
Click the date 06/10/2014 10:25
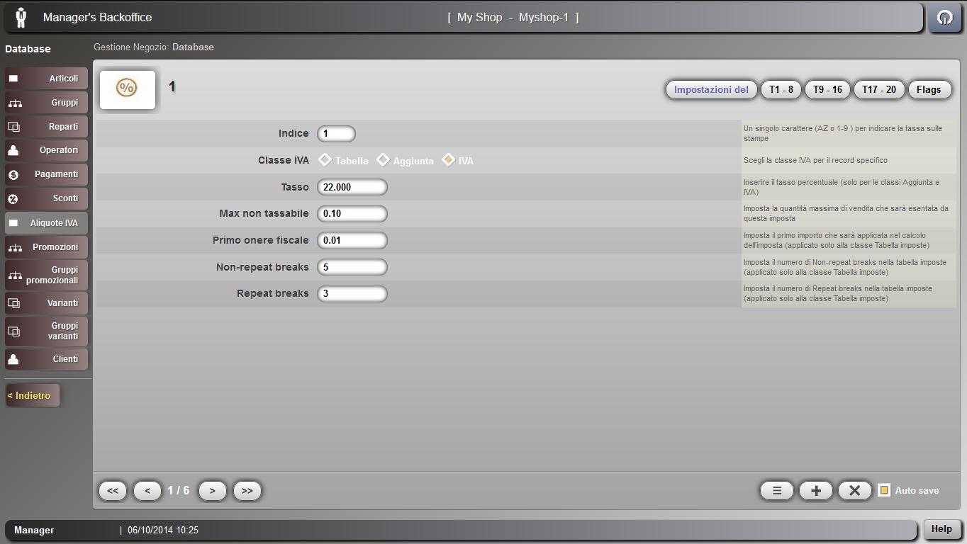tap(163, 530)
